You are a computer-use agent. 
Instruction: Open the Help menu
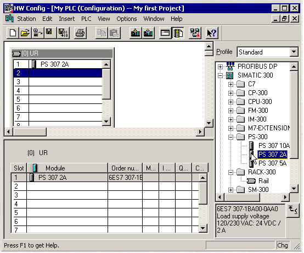(x=177, y=19)
